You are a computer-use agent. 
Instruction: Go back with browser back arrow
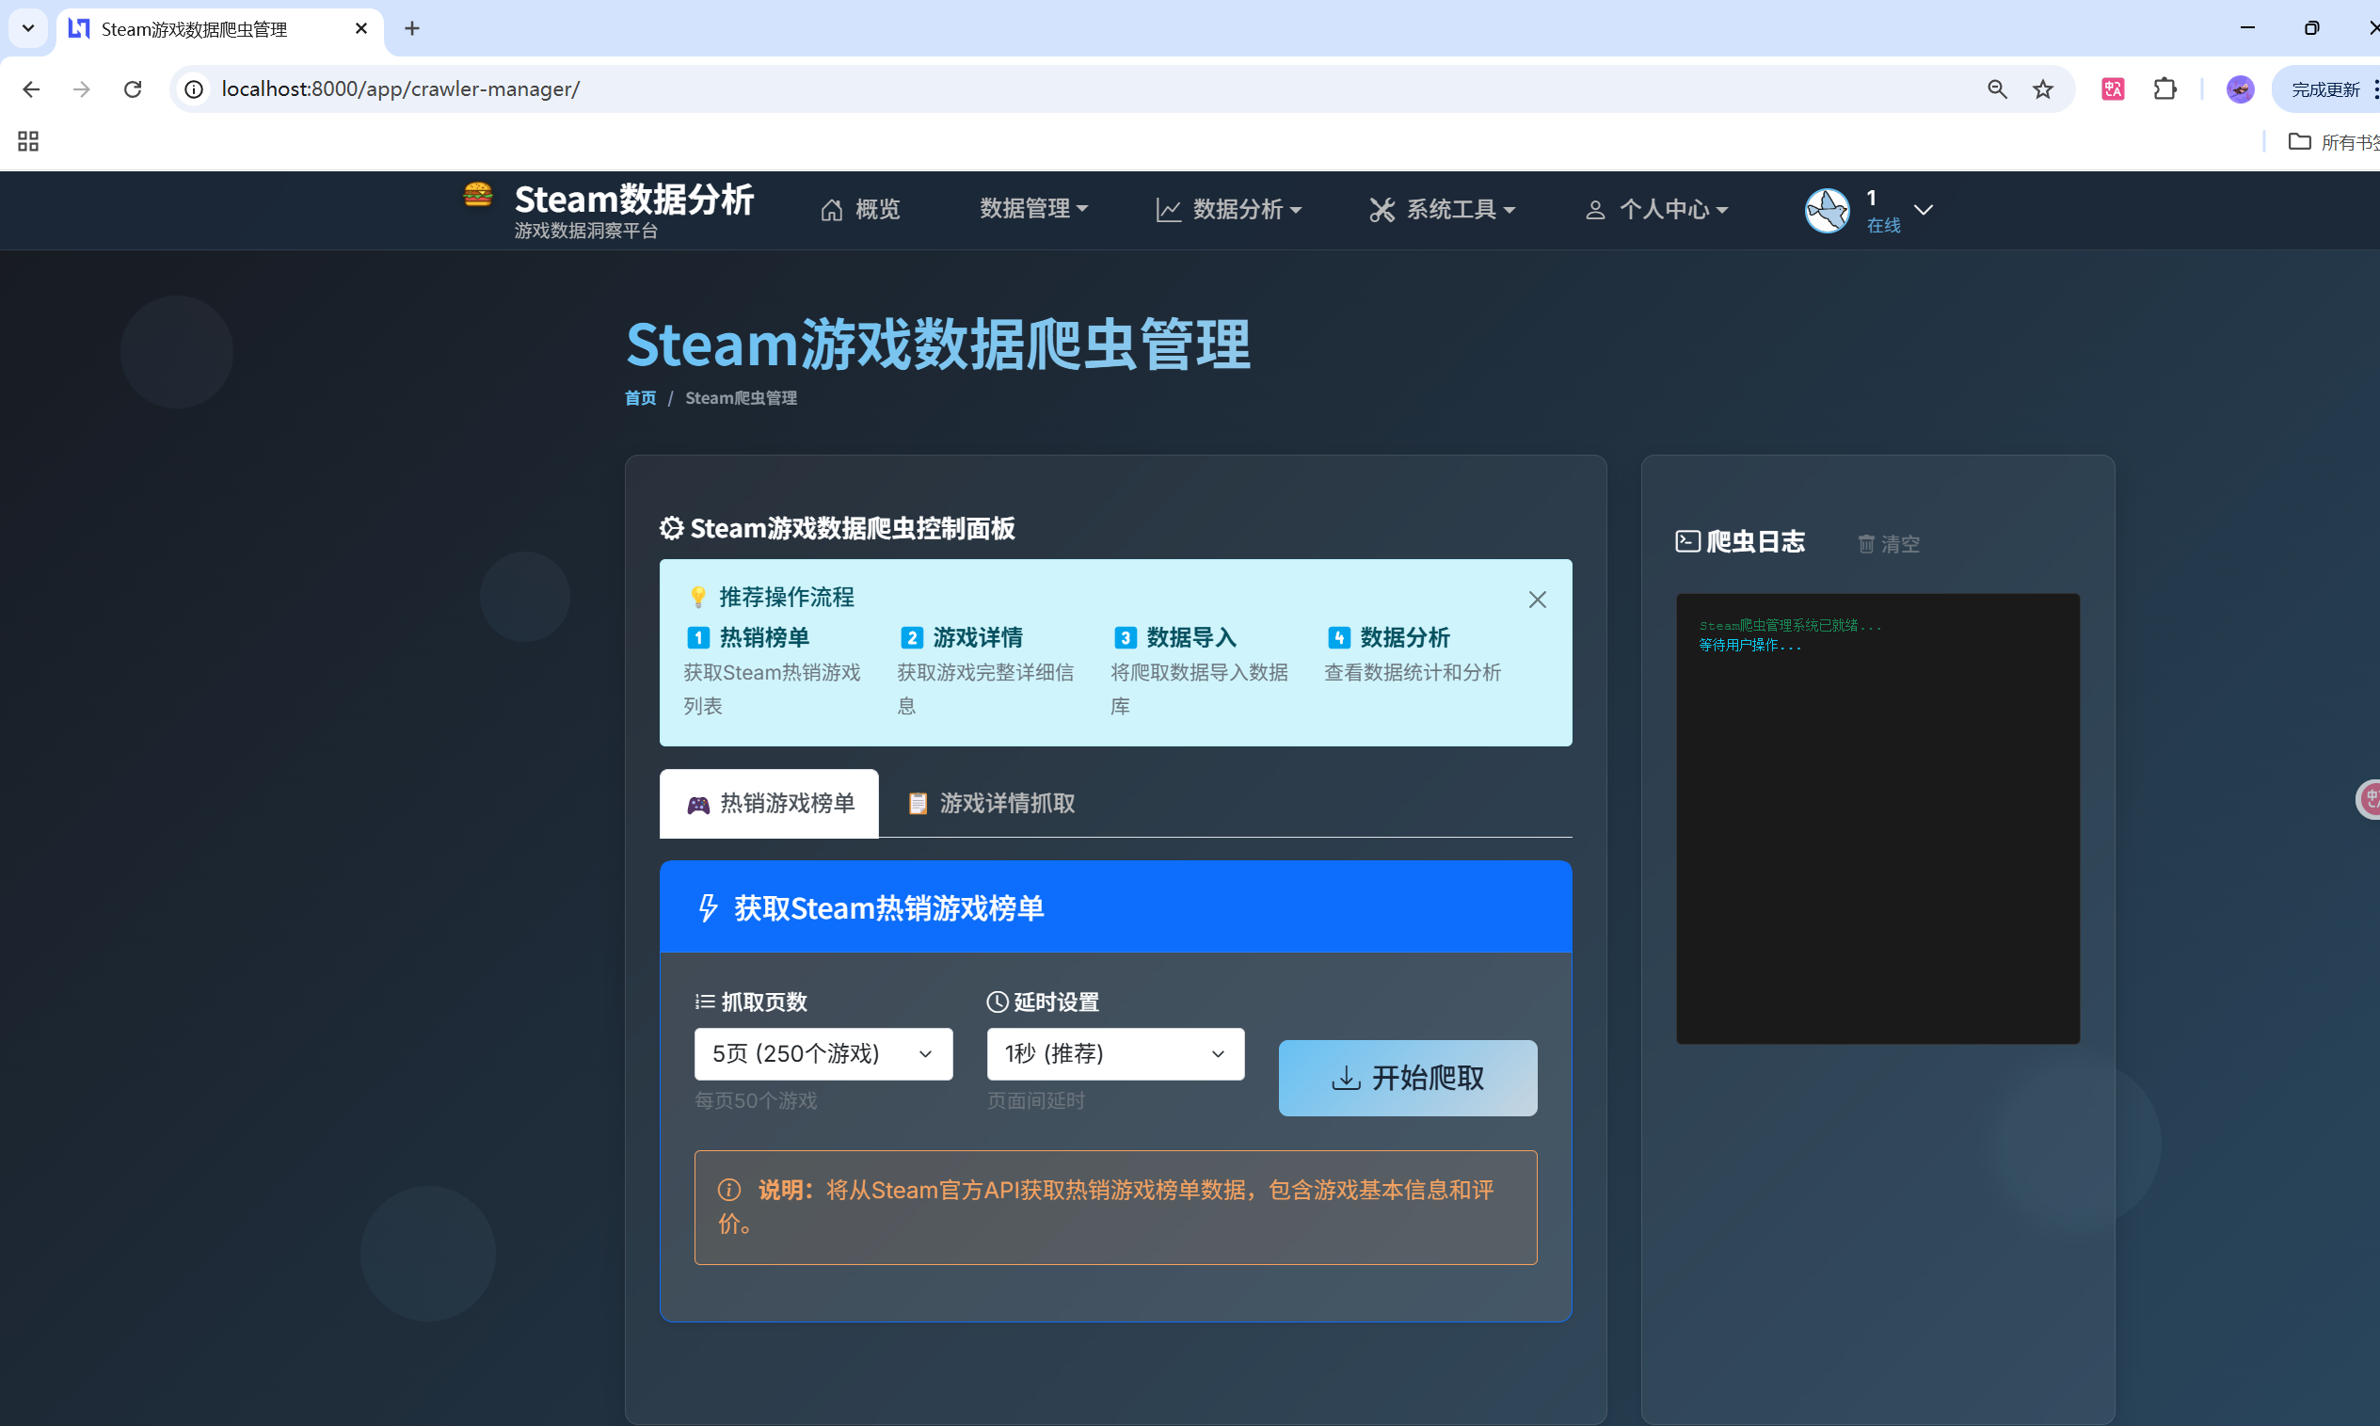31,89
